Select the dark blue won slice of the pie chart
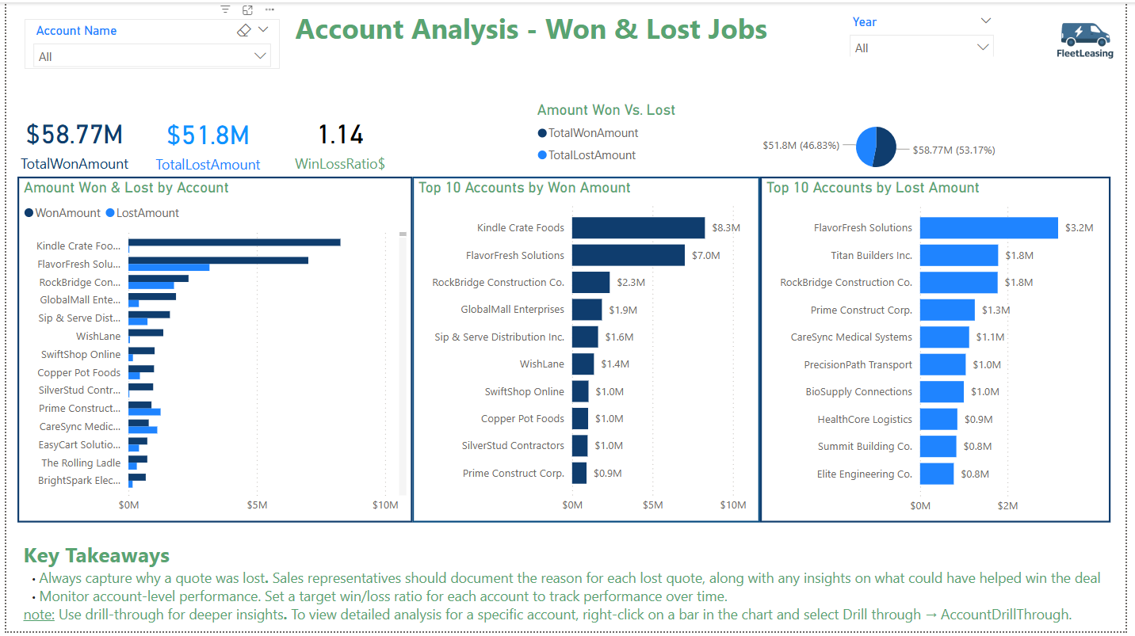The image size is (1135, 636). click(x=887, y=147)
